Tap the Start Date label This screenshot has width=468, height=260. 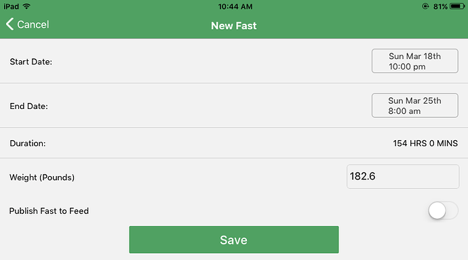click(x=31, y=62)
